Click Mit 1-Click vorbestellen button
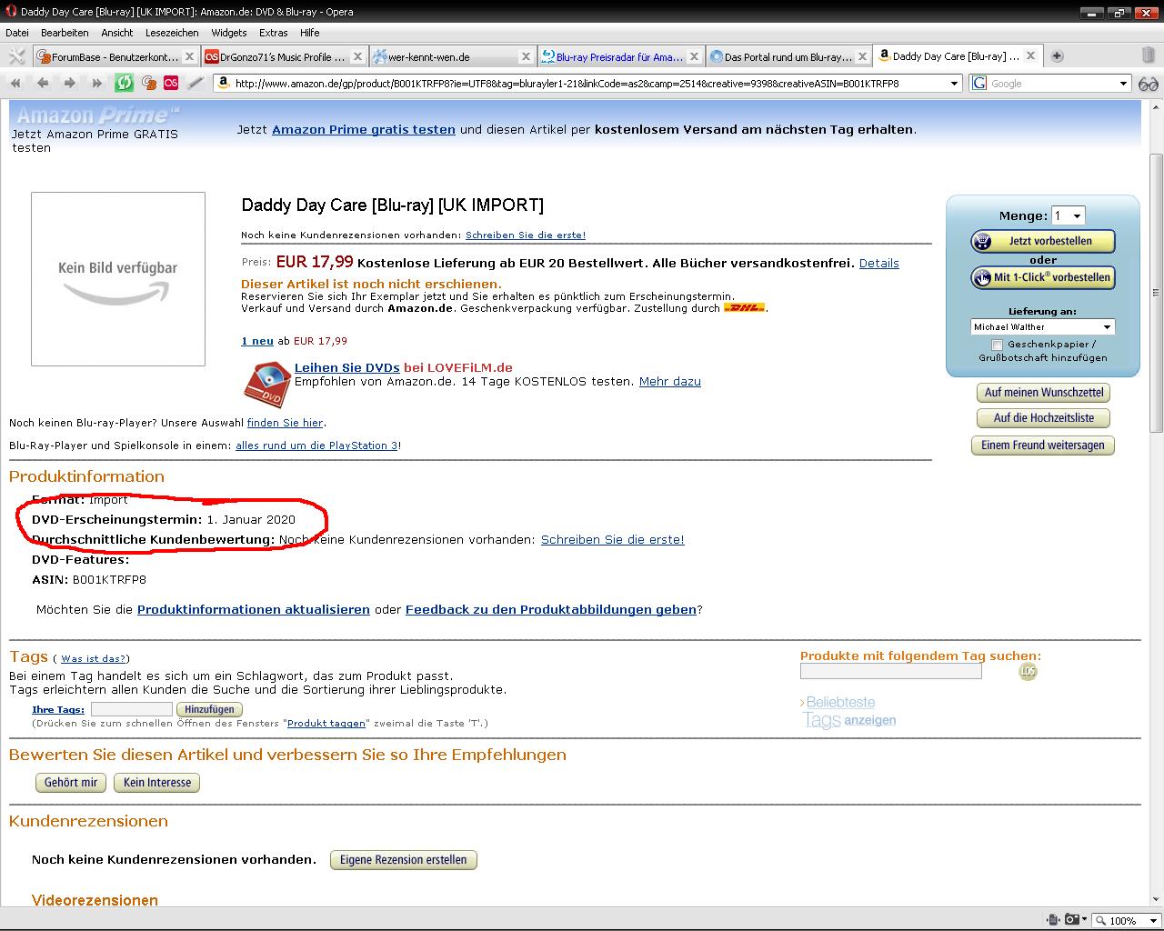This screenshot has width=1164, height=931. [1043, 277]
